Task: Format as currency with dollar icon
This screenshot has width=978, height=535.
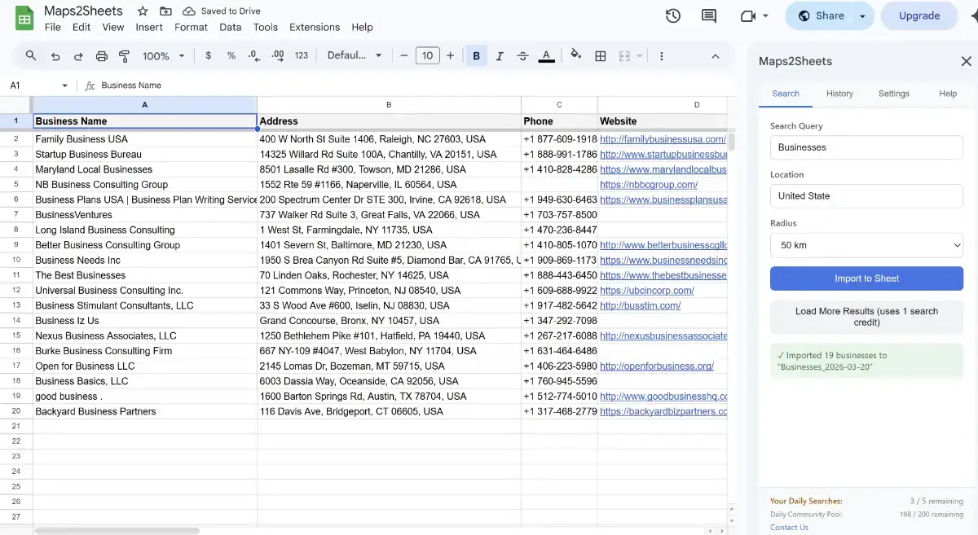Action: point(209,56)
